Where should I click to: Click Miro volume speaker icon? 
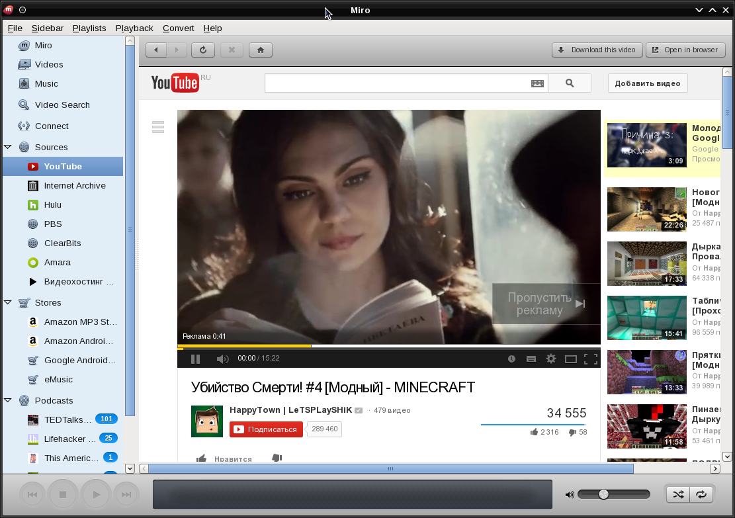570,495
